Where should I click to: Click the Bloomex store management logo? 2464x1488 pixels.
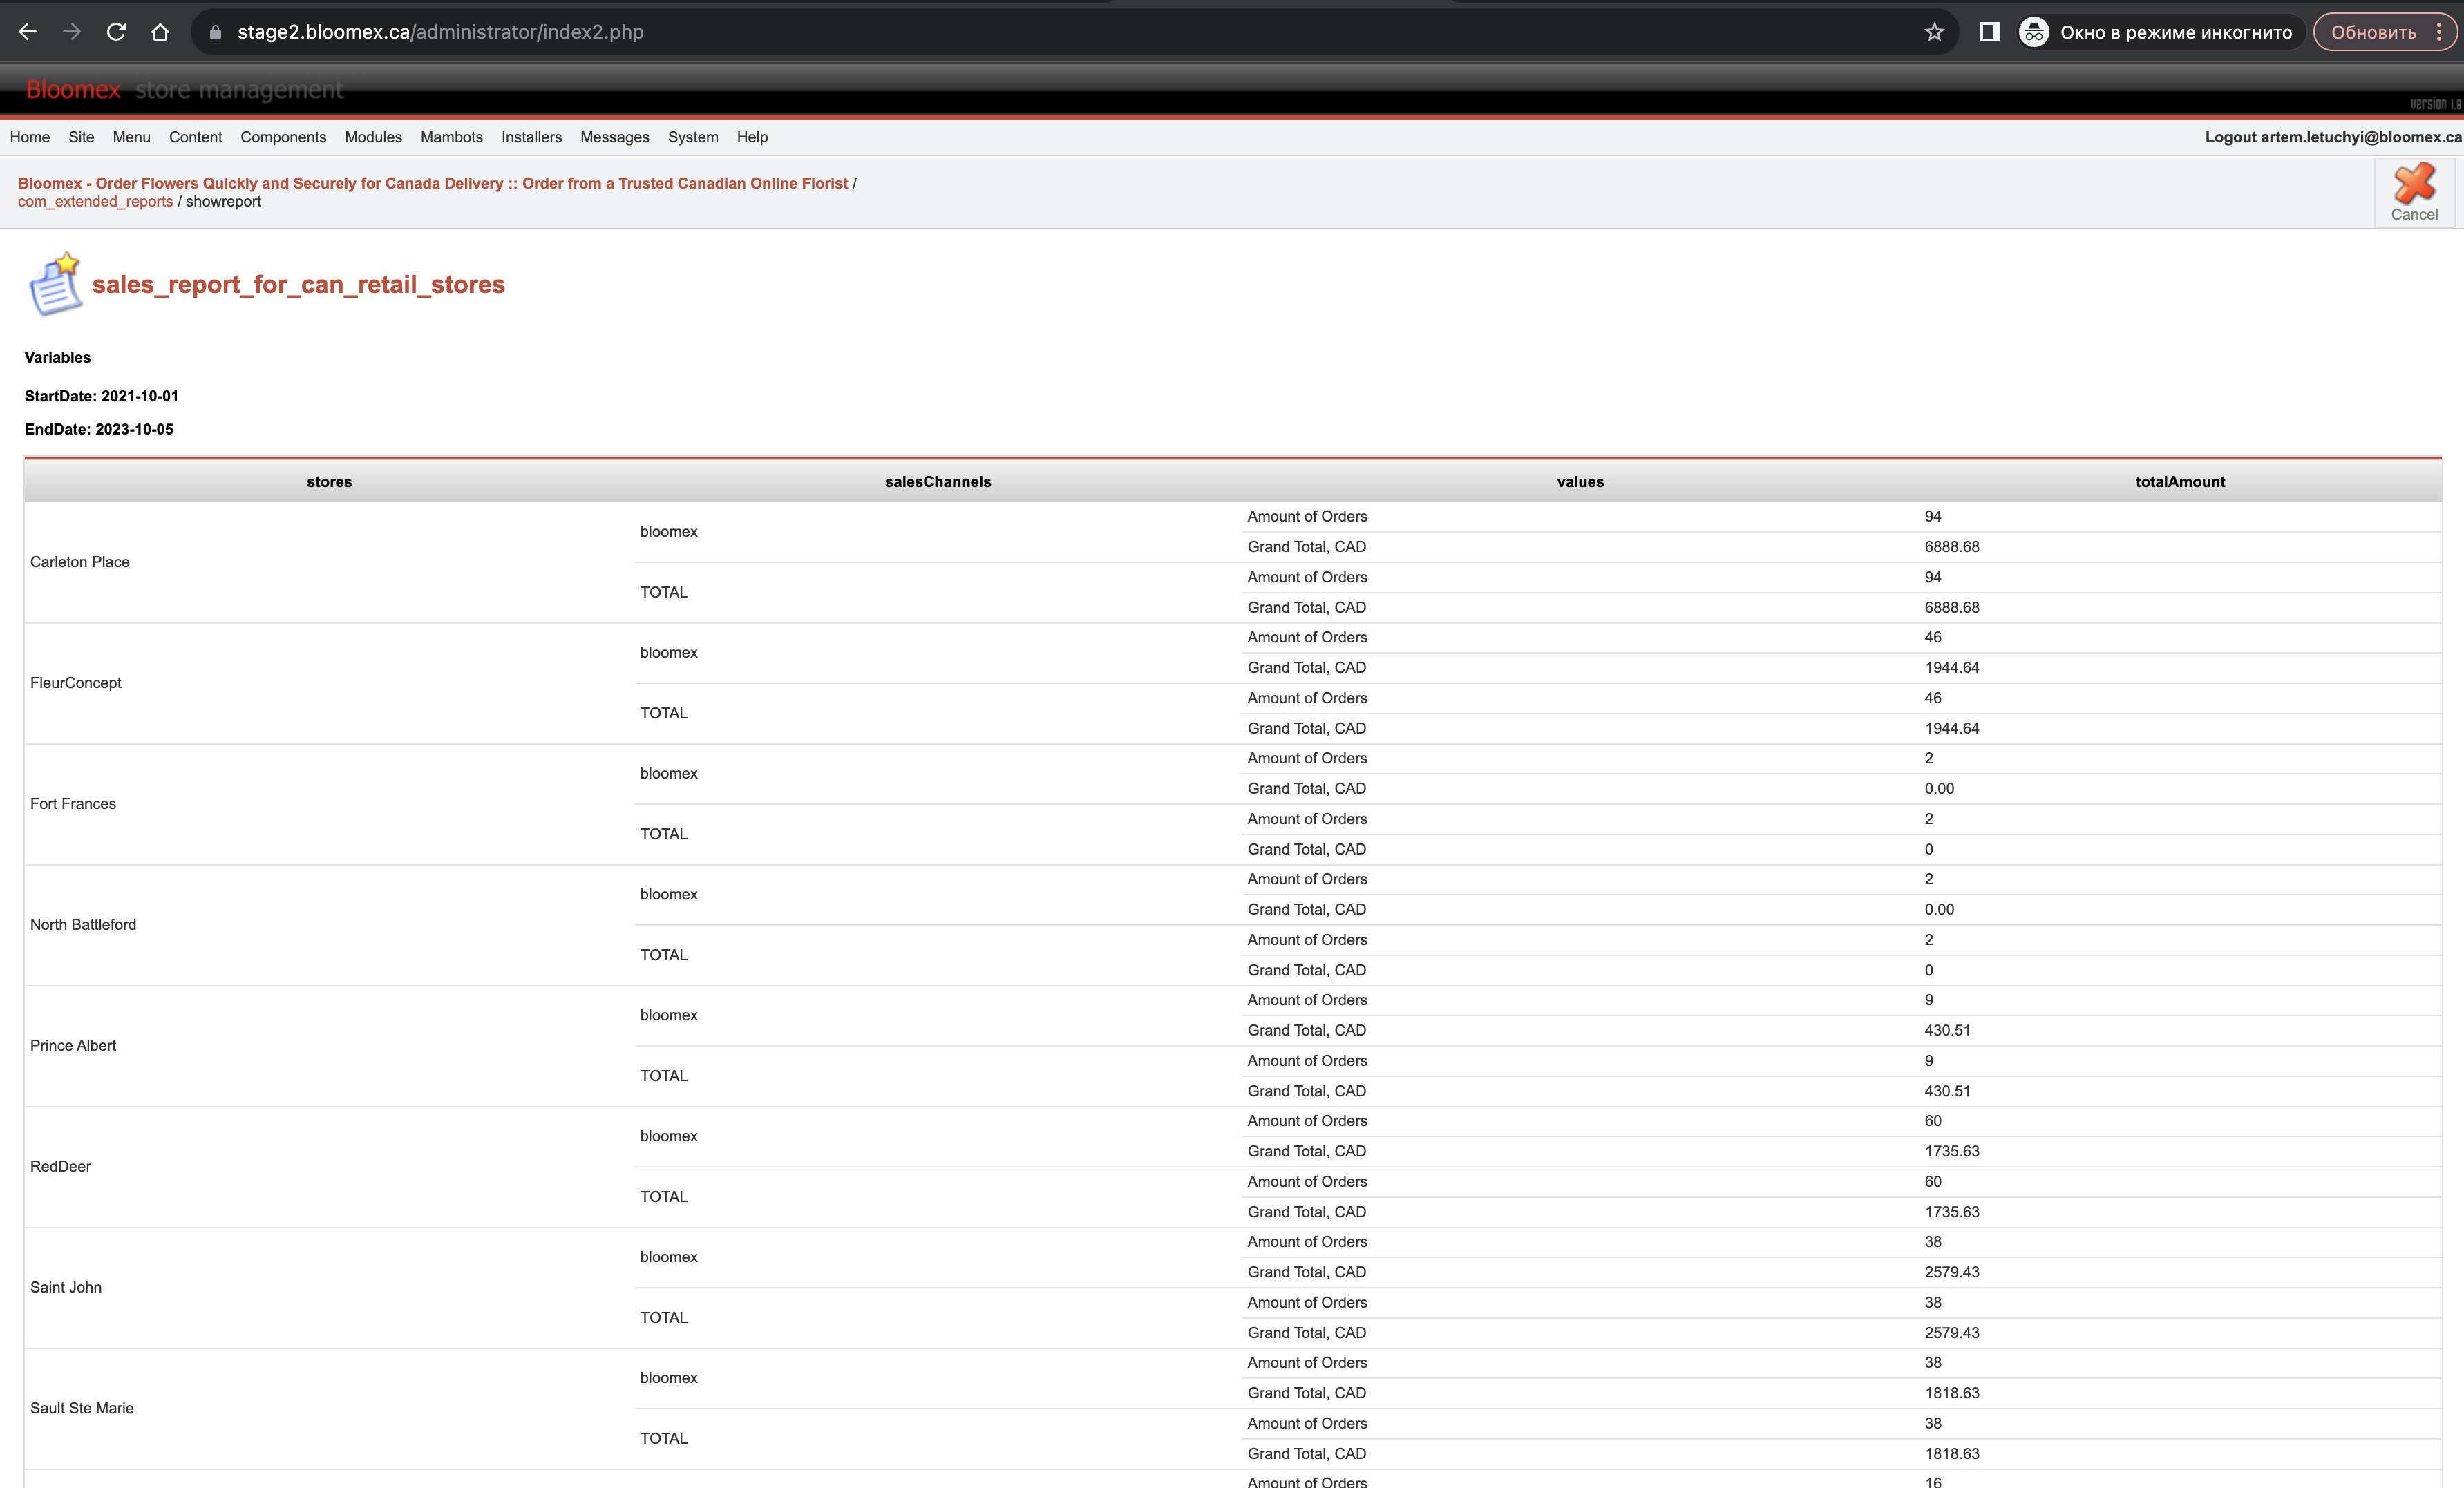pyautogui.click(x=184, y=90)
